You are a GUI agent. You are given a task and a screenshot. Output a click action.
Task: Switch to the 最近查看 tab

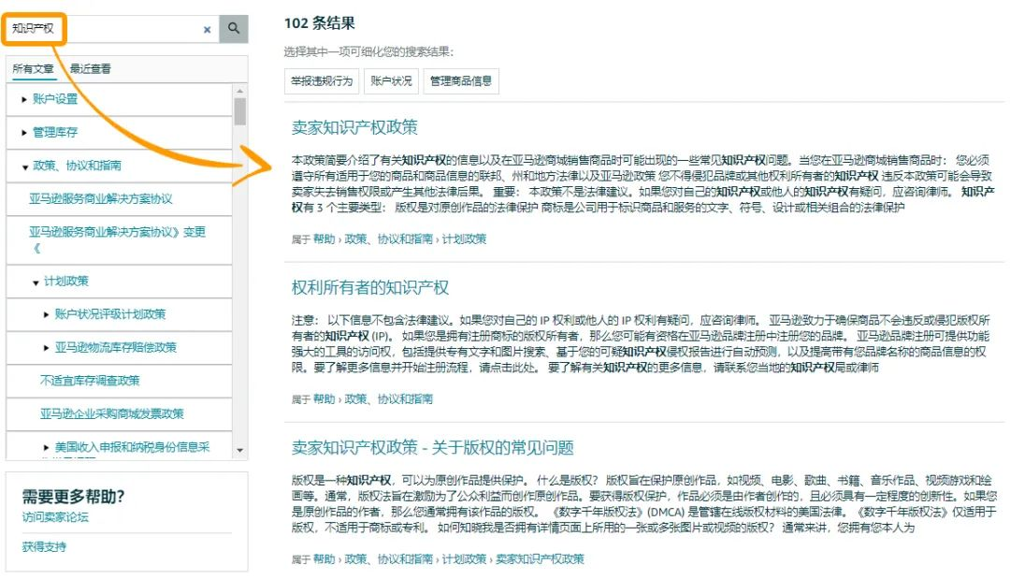coord(90,69)
